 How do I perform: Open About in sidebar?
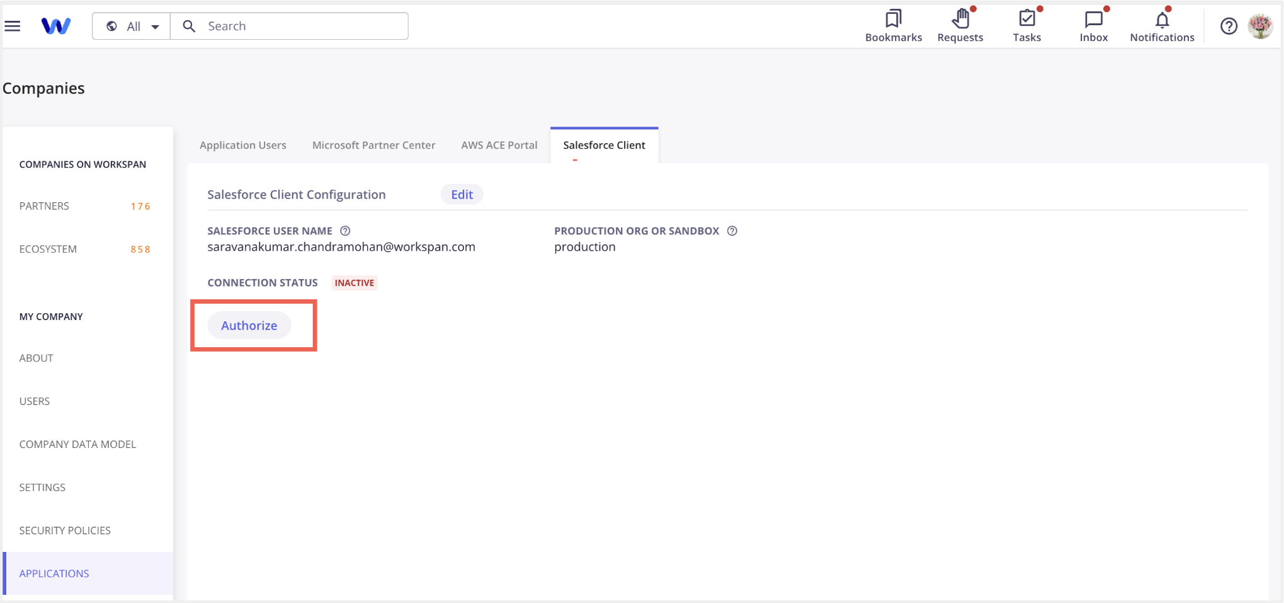88,358
